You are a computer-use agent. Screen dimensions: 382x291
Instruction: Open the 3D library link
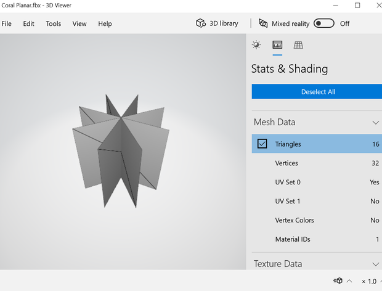point(224,23)
